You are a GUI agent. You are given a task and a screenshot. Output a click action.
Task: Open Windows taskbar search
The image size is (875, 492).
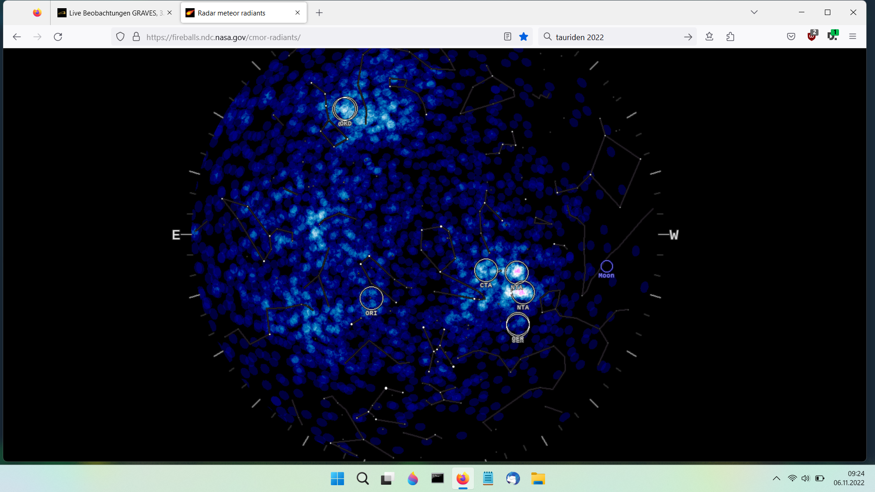pos(363,479)
